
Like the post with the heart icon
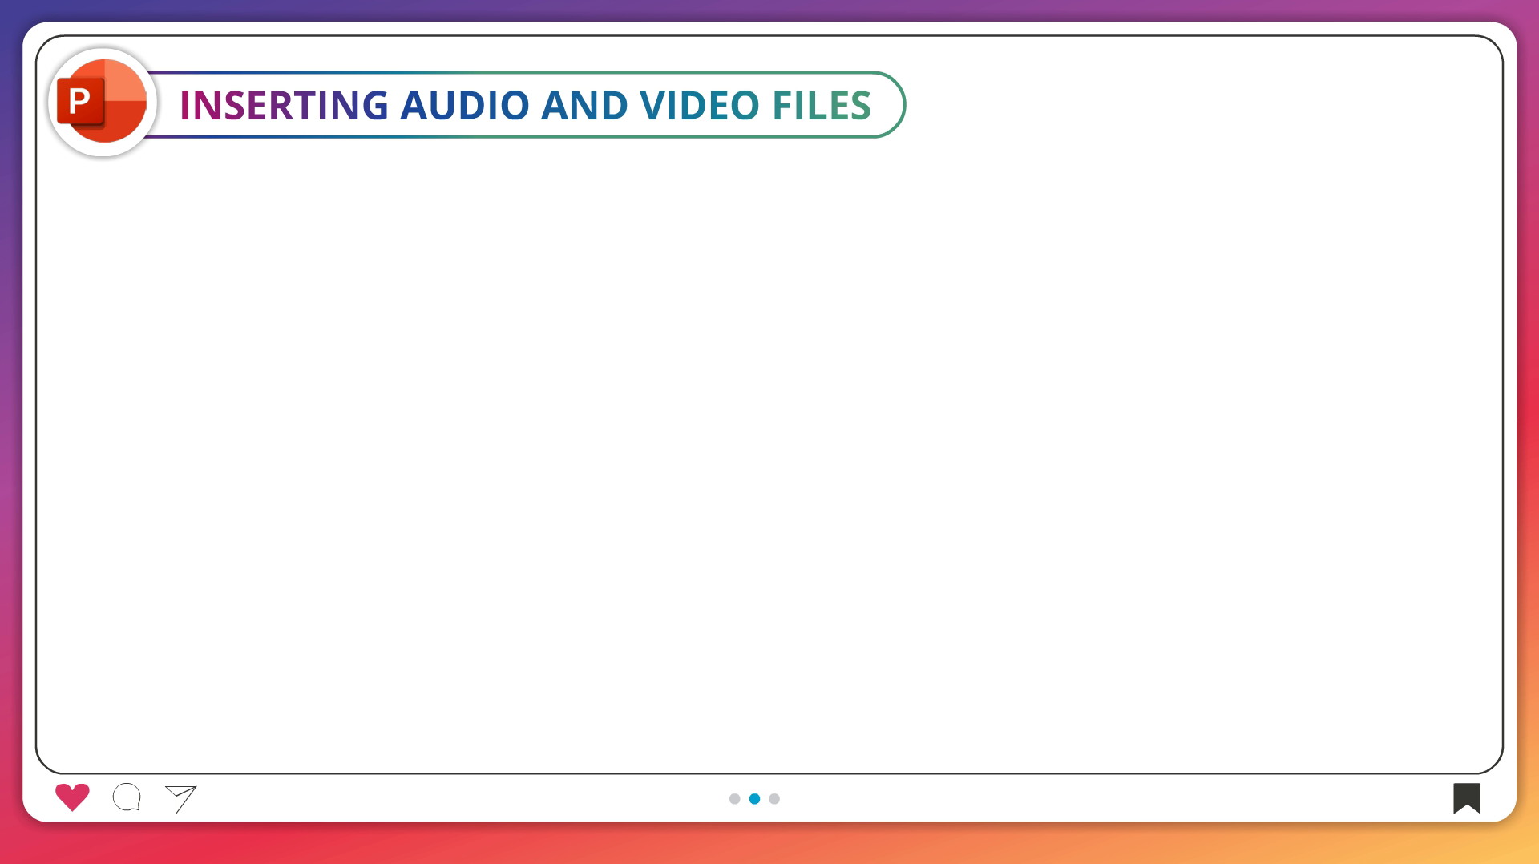(72, 797)
